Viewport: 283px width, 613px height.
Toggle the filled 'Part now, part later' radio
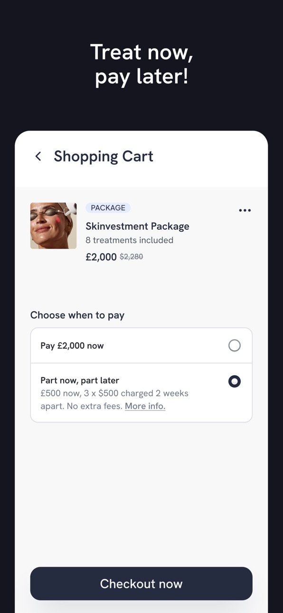(235, 382)
